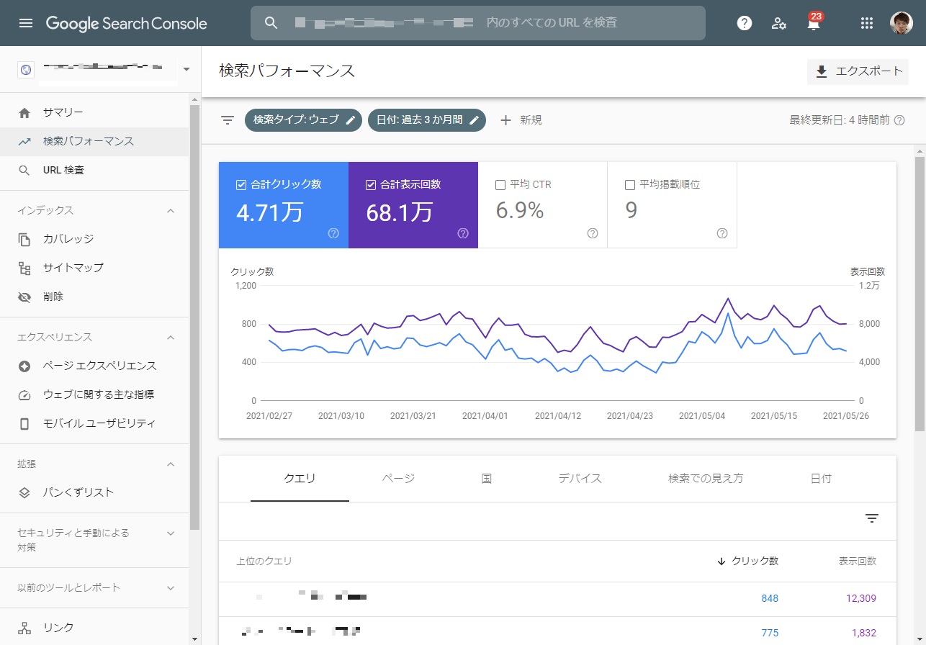Click the table filter icon above the queries list
The image size is (926, 645).
[872, 519]
